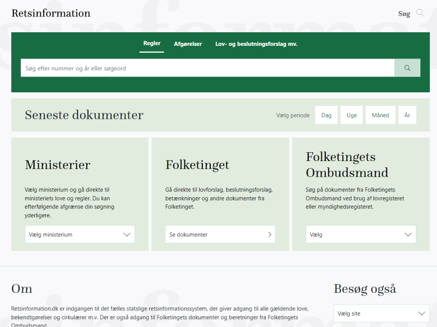Viewport: 437px width, 327px height.
Task: Switch to the Afgørelser tab
Action: 188,44
